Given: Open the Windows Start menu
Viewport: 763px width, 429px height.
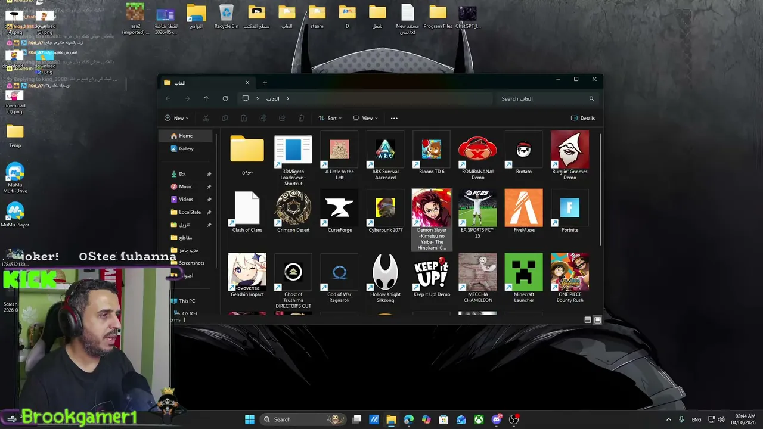Looking at the screenshot, I should pos(250,419).
